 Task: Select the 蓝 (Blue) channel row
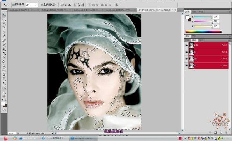point(208,65)
